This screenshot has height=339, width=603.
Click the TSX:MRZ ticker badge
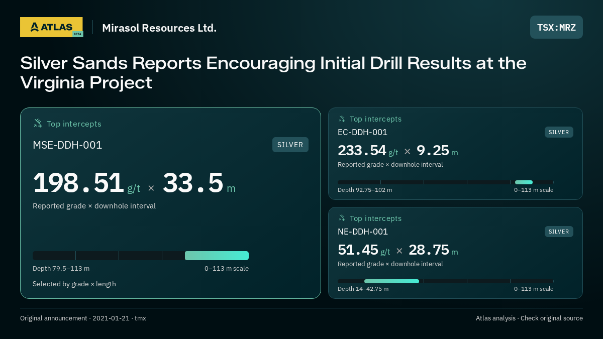pyautogui.click(x=556, y=27)
